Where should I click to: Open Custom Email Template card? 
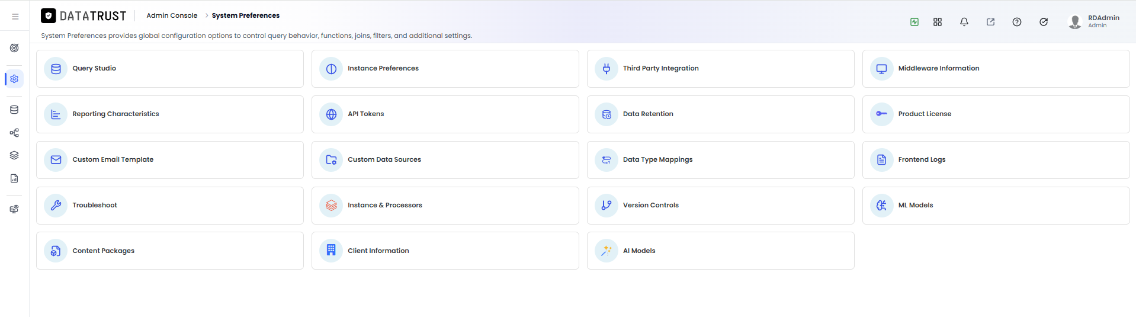coord(170,160)
